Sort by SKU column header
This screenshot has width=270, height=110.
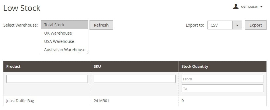[x=135, y=66]
